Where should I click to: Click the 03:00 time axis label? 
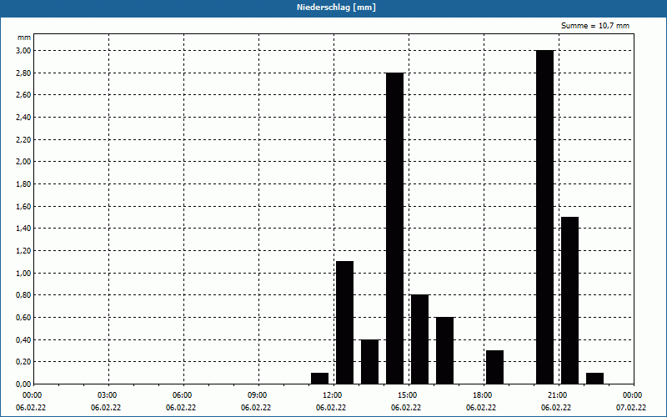point(108,395)
